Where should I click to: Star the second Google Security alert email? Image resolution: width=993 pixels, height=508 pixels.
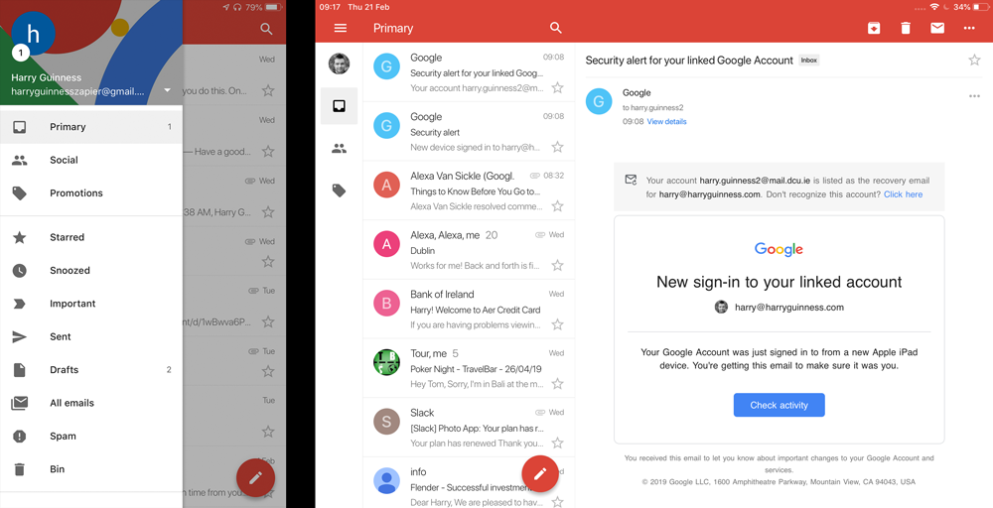click(x=557, y=147)
